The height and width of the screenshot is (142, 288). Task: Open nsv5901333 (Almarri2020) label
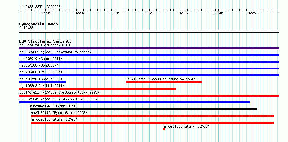point(186,126)
